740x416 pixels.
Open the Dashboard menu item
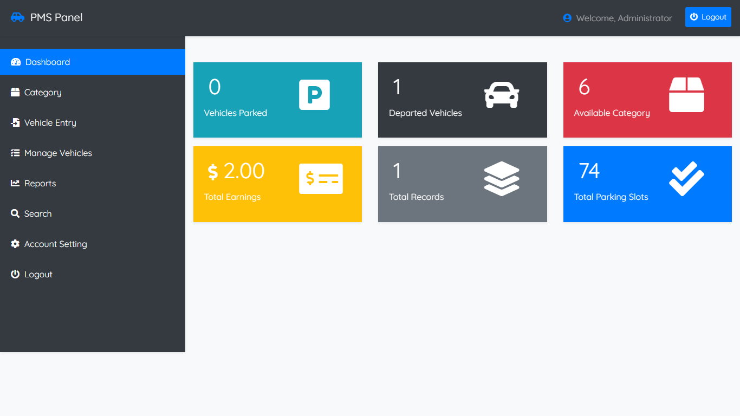[x=48, y=62]
